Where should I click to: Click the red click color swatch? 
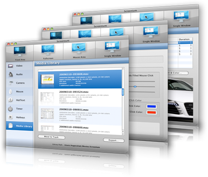151,112
